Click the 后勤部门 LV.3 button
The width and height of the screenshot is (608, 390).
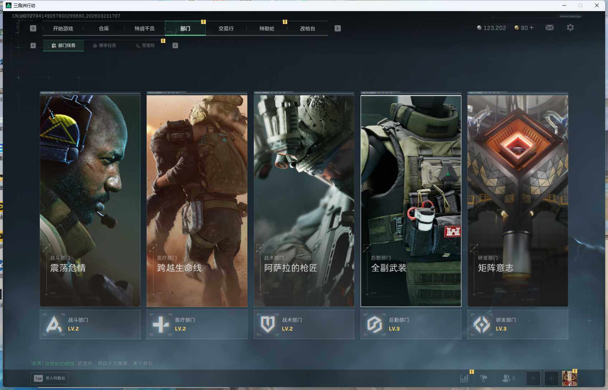coord(411,324)
